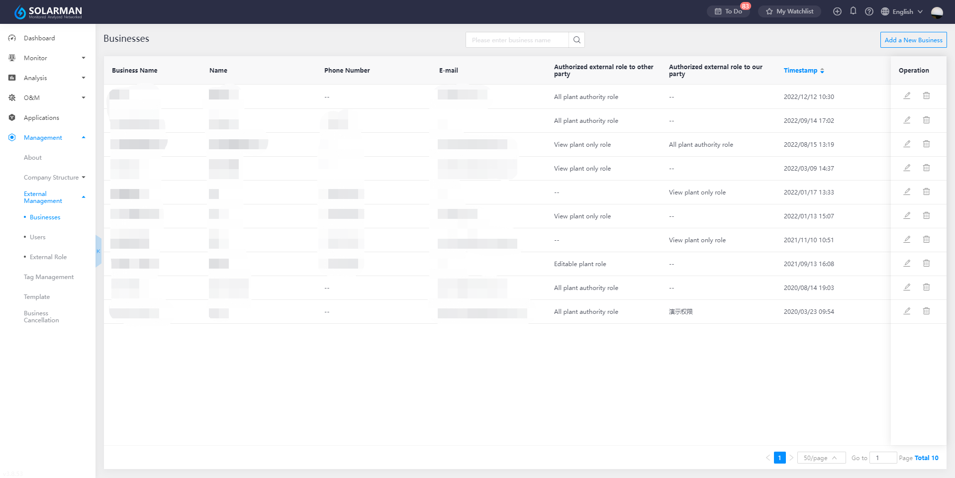Delete the last business via trash icon
955x478 pixels.
pos(926,310)
